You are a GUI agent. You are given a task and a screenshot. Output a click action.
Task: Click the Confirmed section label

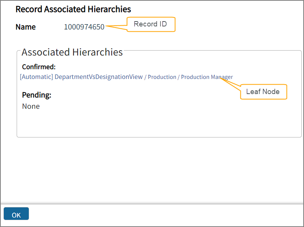tap(39, 67)
